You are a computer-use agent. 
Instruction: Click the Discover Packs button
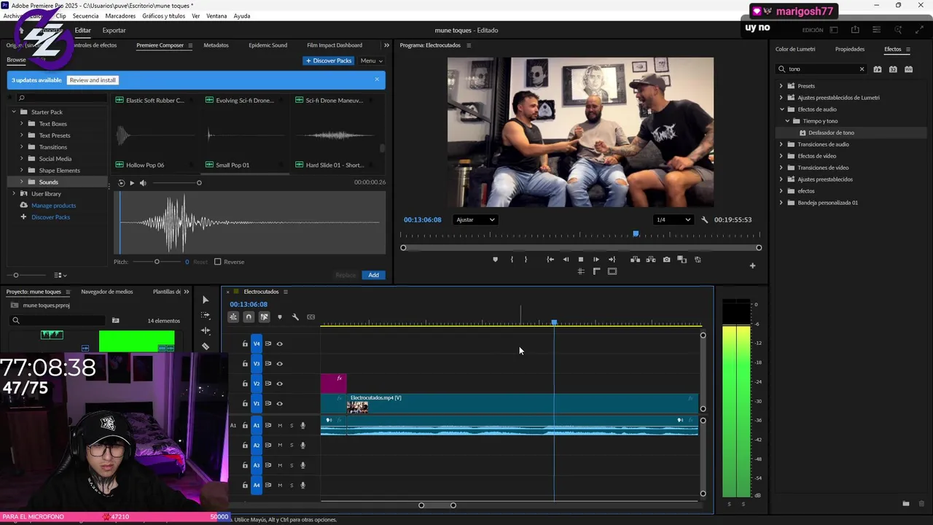[328, 61]
